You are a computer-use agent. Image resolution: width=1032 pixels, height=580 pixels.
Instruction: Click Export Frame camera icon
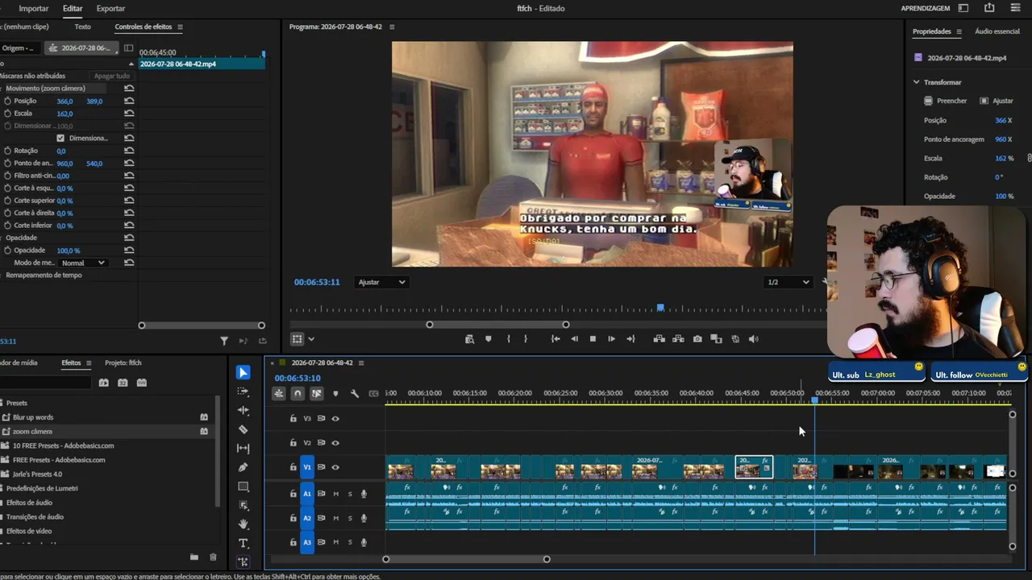click(697, 339)
